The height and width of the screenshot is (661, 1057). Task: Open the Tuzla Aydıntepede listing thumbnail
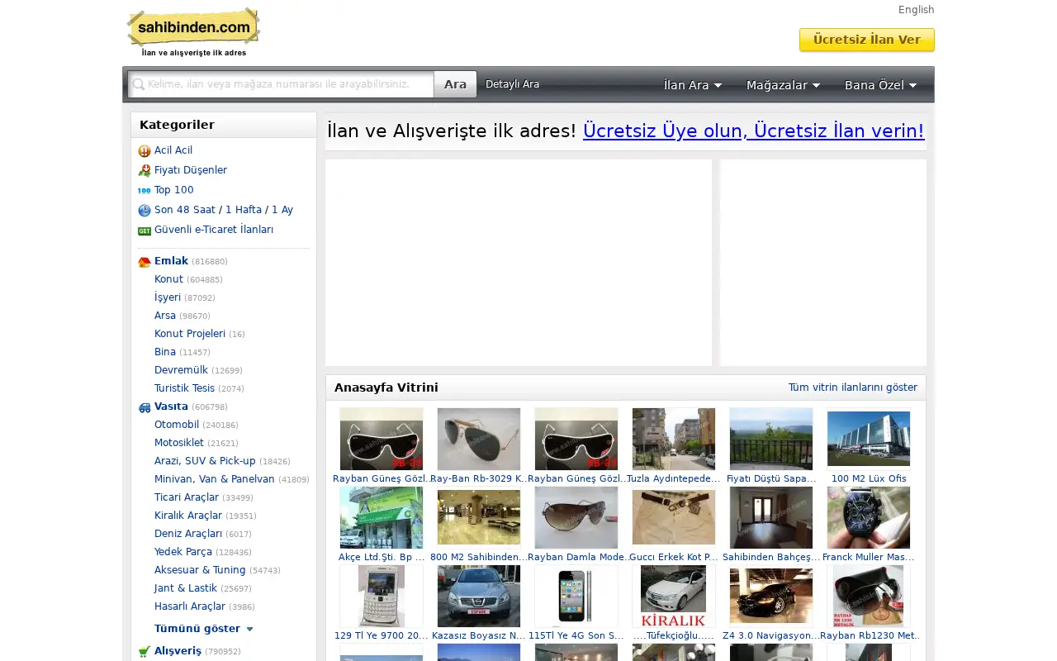674,439
